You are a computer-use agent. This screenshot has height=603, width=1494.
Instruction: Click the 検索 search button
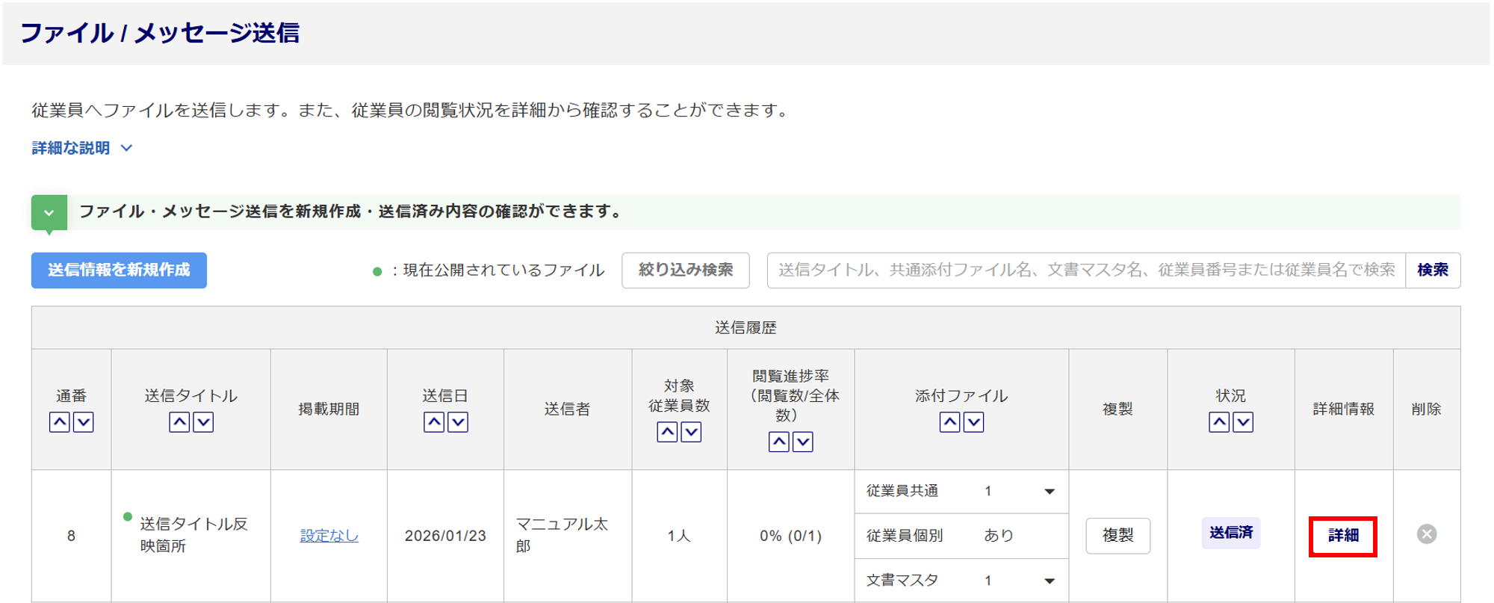(x=1432, y=270)
